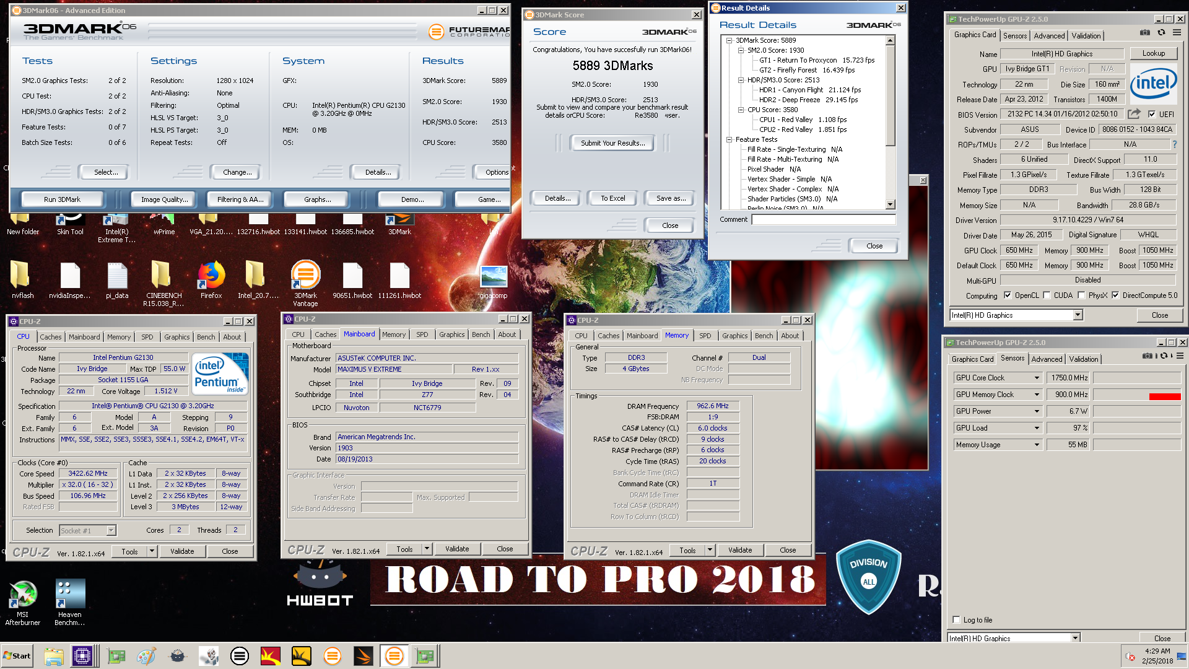
Task: Click the GPU Core Clock sensor graph bar
Action: coord(1136,378)
